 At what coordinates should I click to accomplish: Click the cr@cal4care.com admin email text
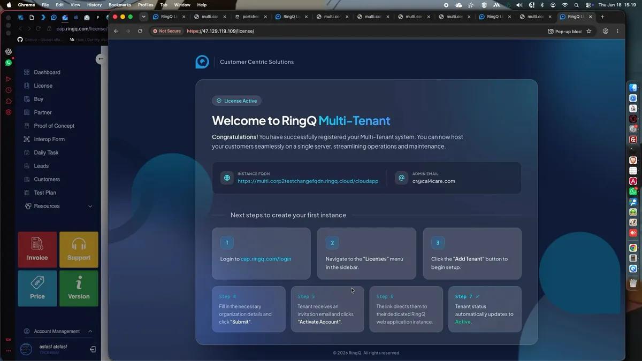[434, 181]
